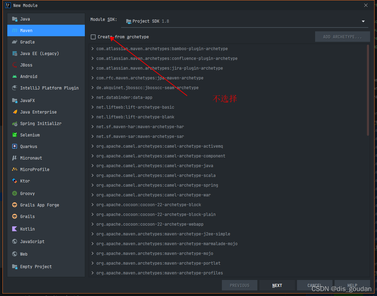377x296 pixels.
Task: Choose the Empty Project folder icon
Action: pos(15,267)
